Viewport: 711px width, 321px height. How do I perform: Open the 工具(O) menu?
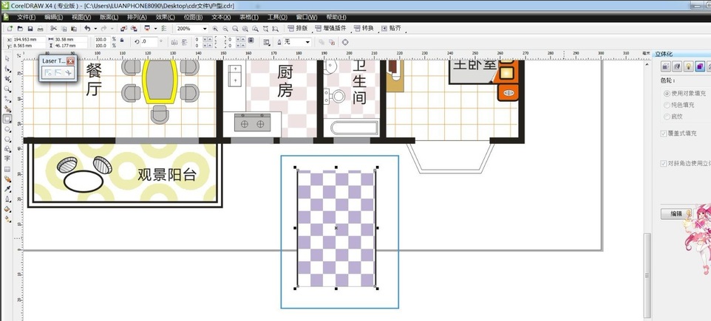277,17
